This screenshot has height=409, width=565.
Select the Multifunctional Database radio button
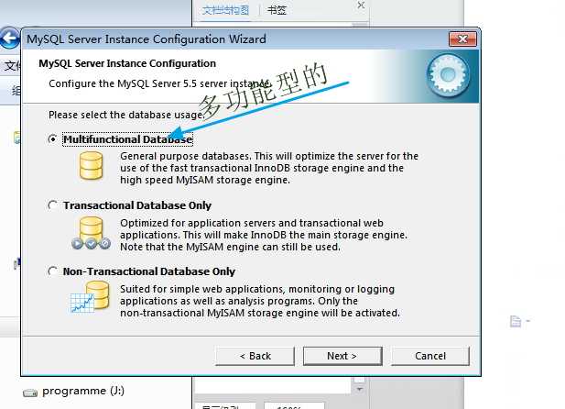point(52,139)
